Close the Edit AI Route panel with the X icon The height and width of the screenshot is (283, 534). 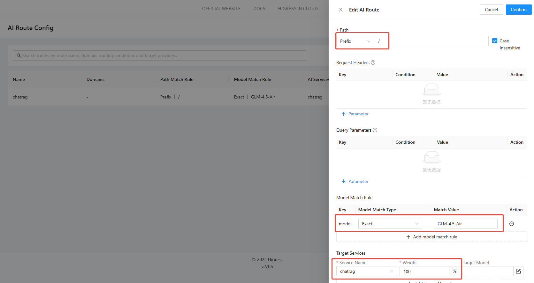click(x=341, y=10)
